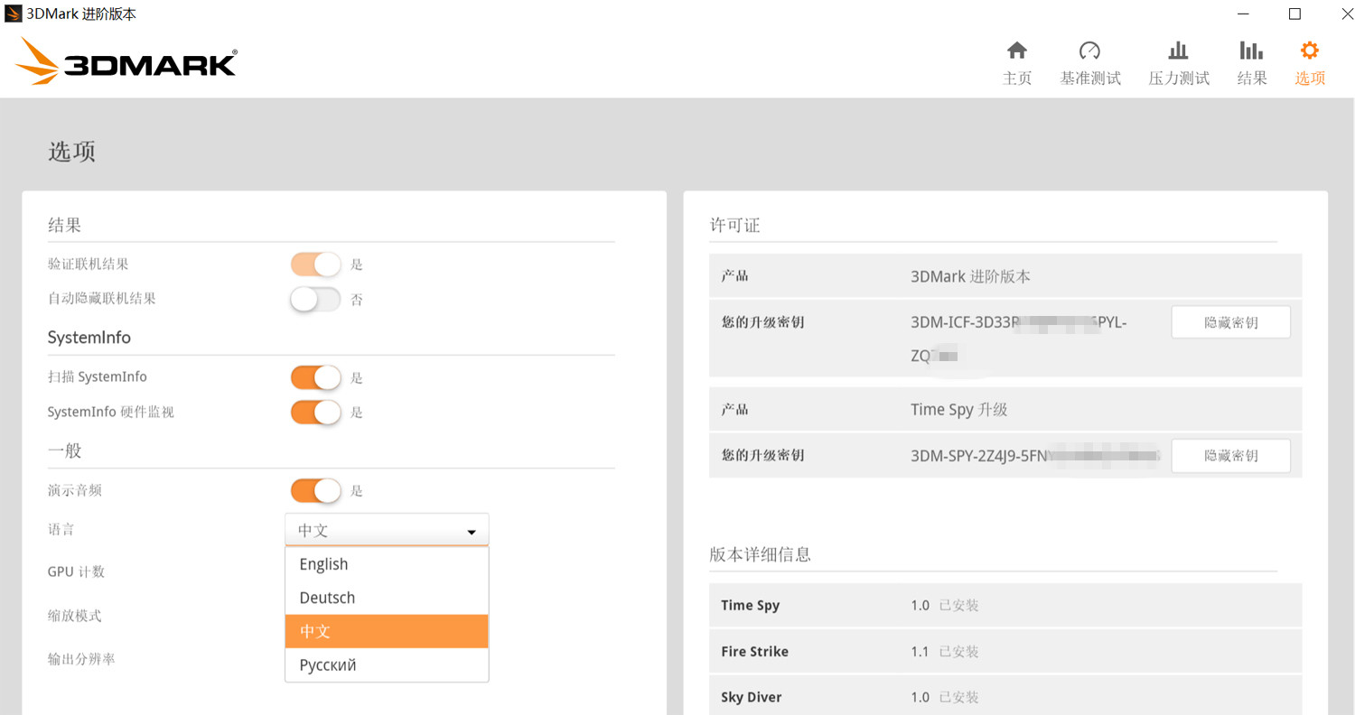
Task: Click the 3DMark logo in header
Action: (126, 61)
